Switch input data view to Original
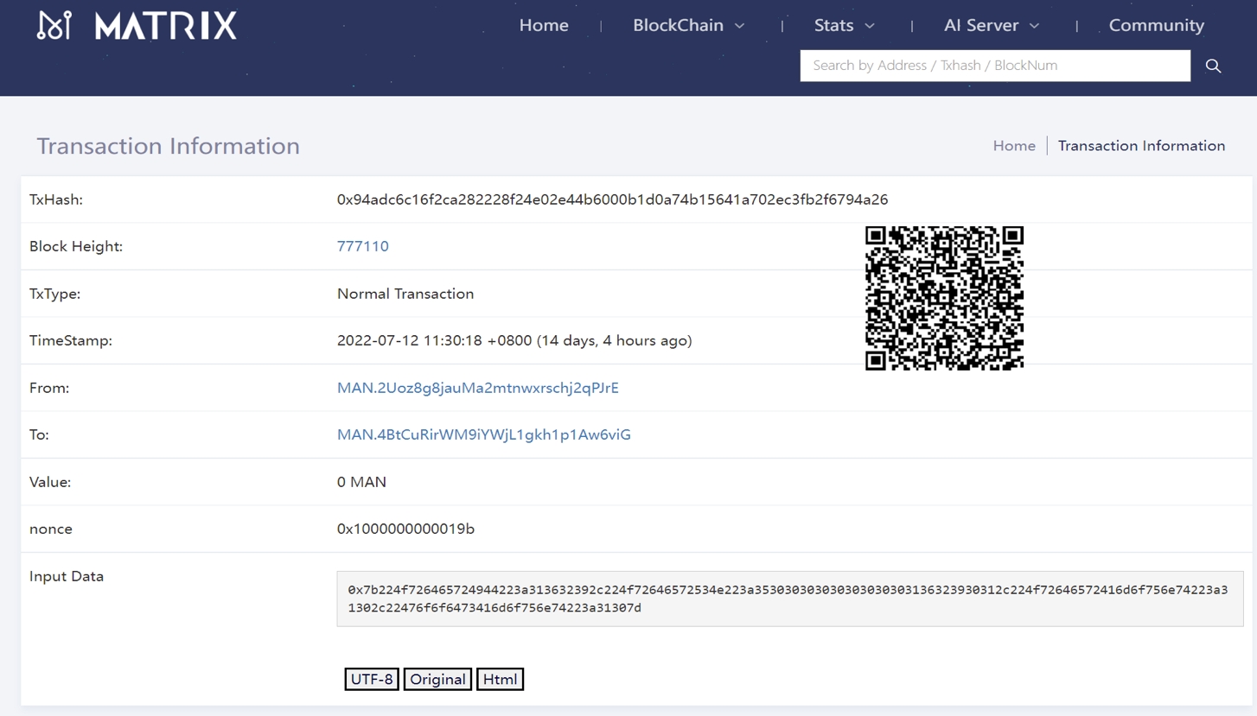Image resolution: width=1257 pixels, height=716 pixels. point(437,679)
